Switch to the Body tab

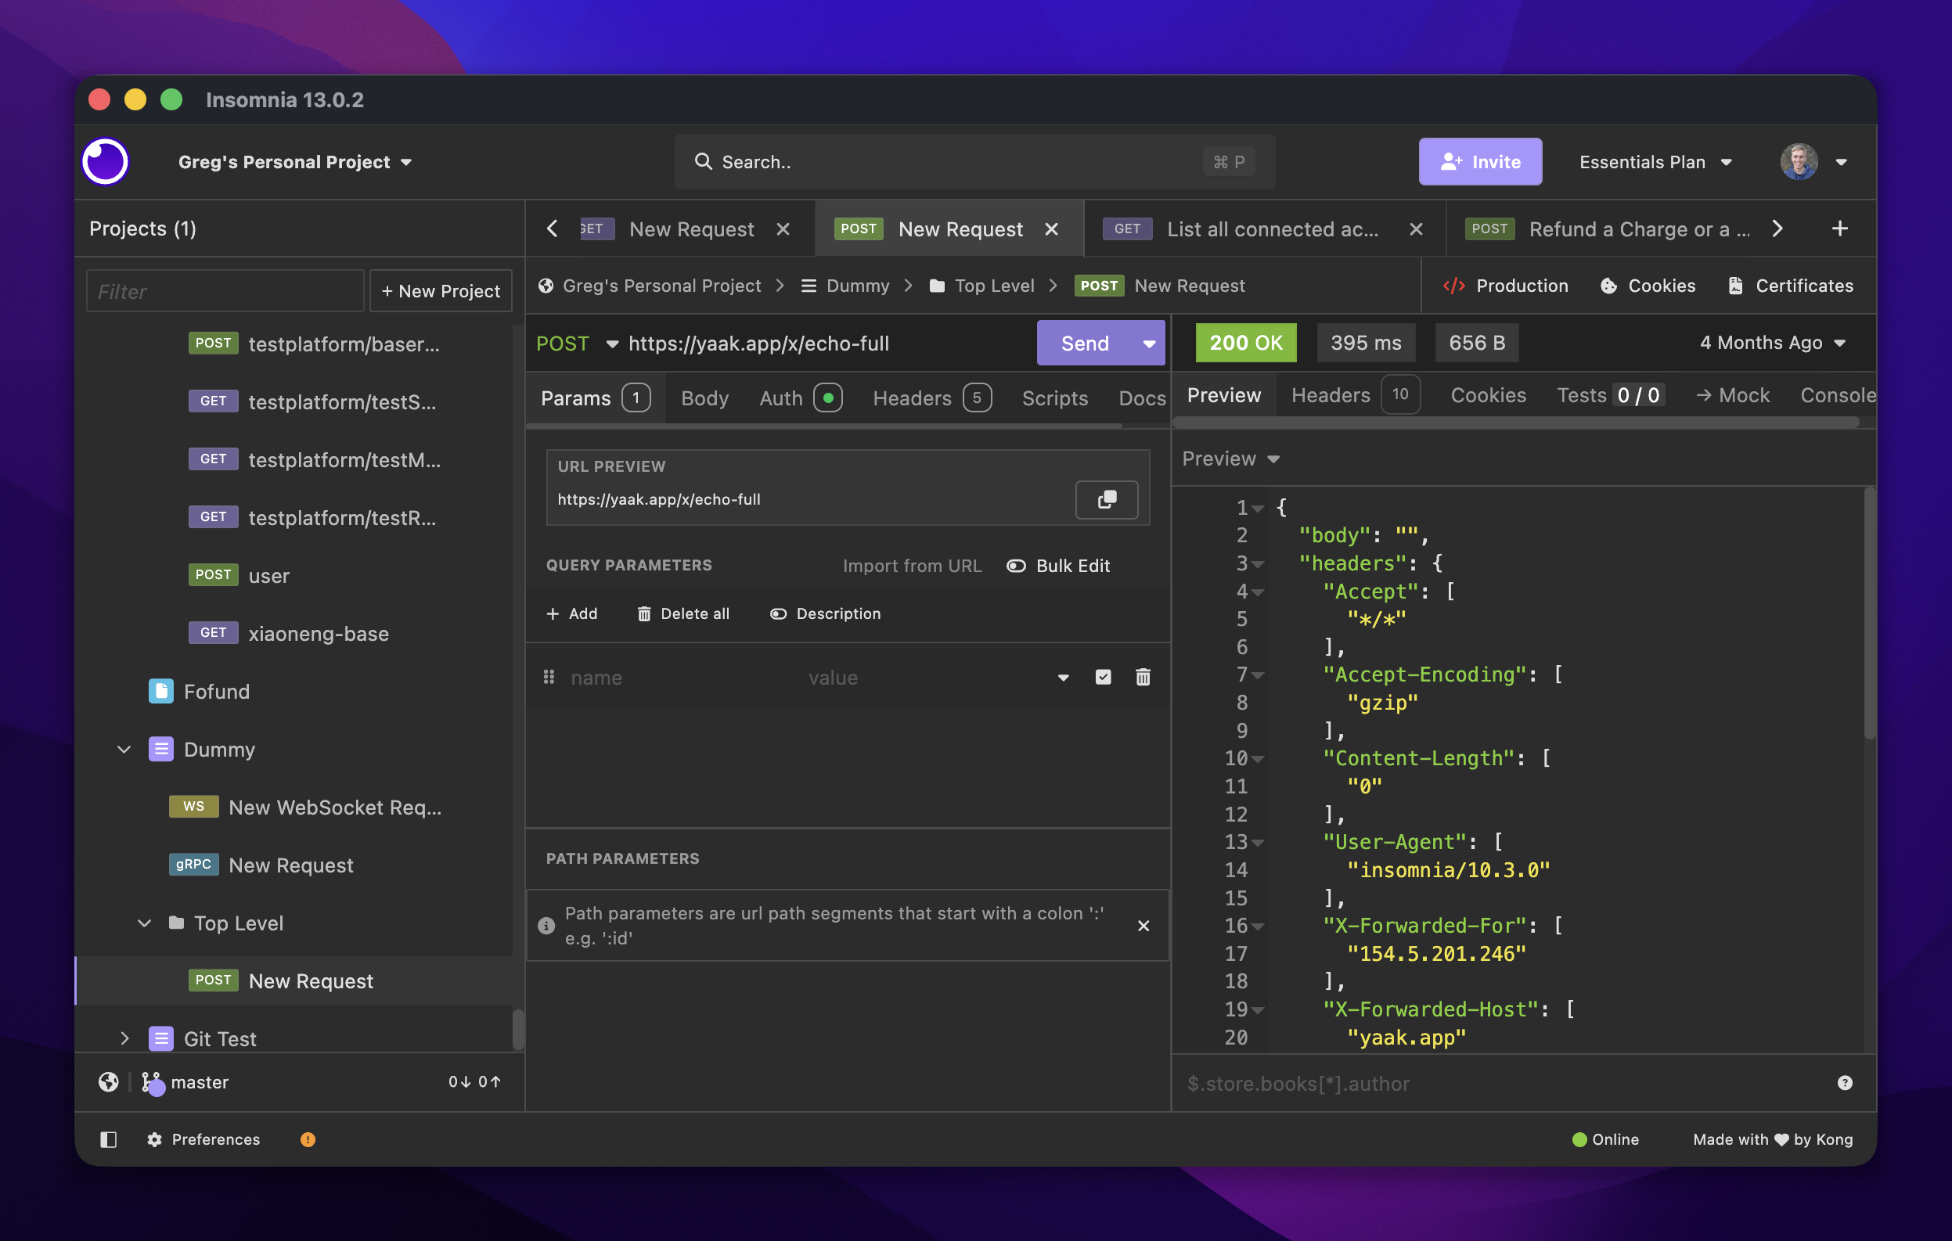click(x=704, y=398)
